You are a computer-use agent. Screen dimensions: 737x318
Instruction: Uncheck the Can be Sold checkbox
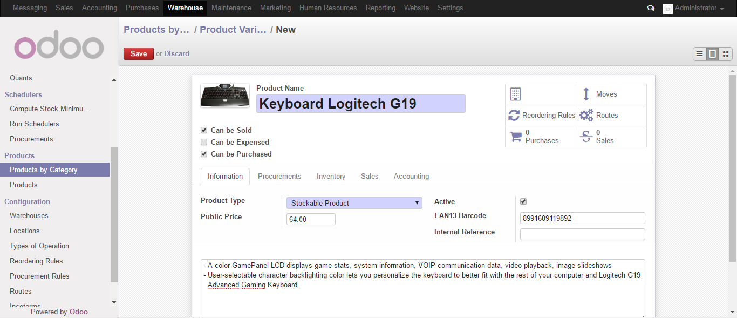(x=204, y=130)
